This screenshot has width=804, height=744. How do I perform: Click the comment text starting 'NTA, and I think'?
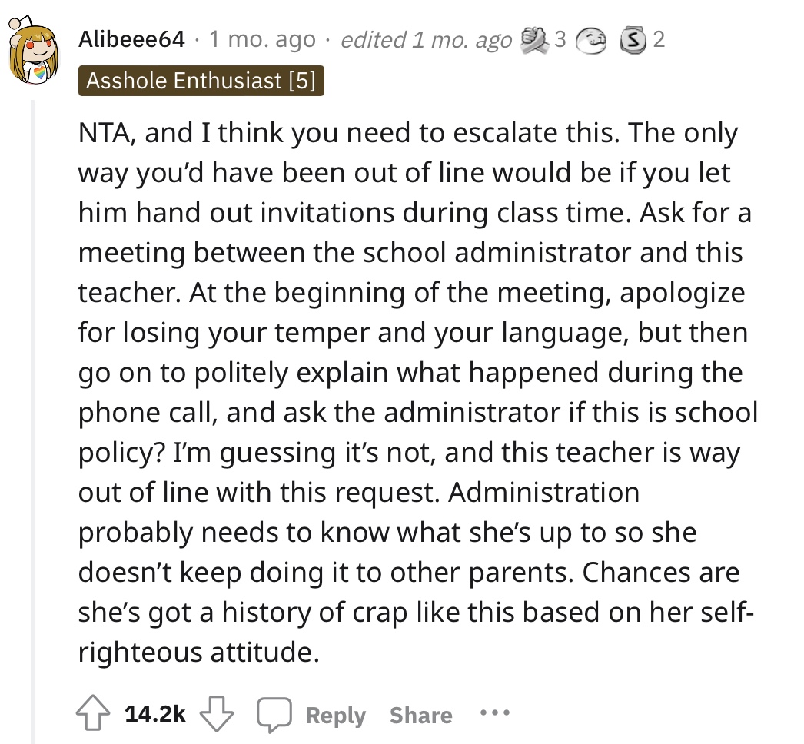point(418,392)
